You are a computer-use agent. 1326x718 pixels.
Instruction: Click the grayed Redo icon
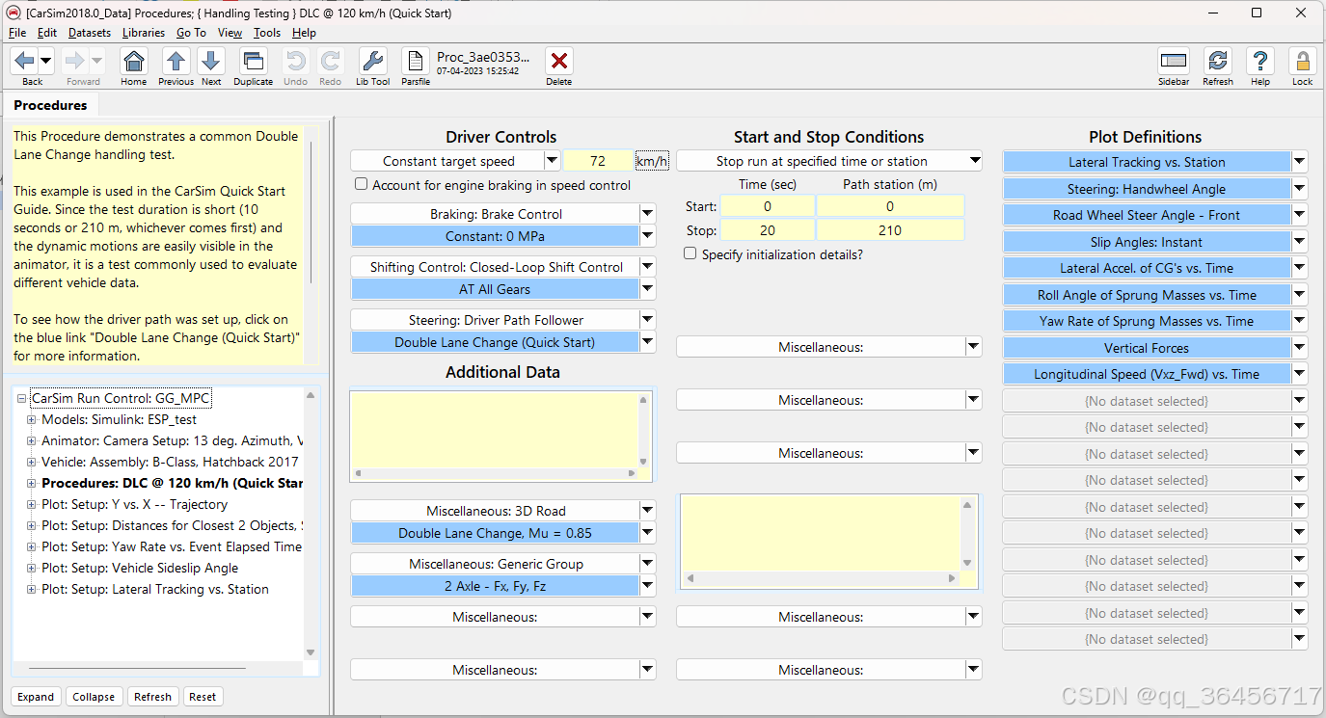point(330,61)
